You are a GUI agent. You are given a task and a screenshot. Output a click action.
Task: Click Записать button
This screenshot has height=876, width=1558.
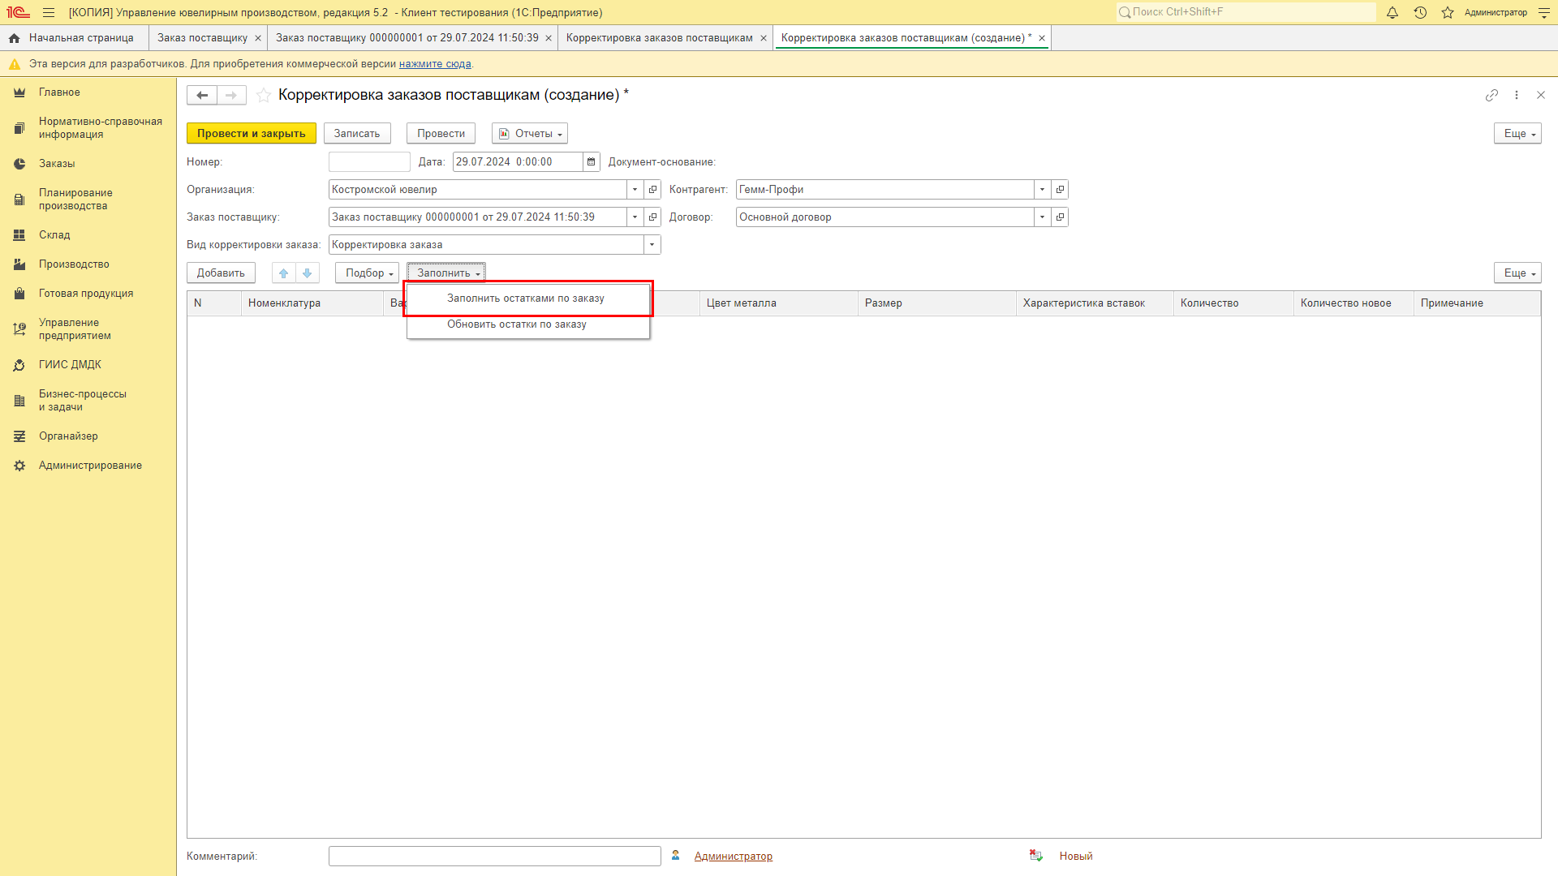tap(357, 134)
